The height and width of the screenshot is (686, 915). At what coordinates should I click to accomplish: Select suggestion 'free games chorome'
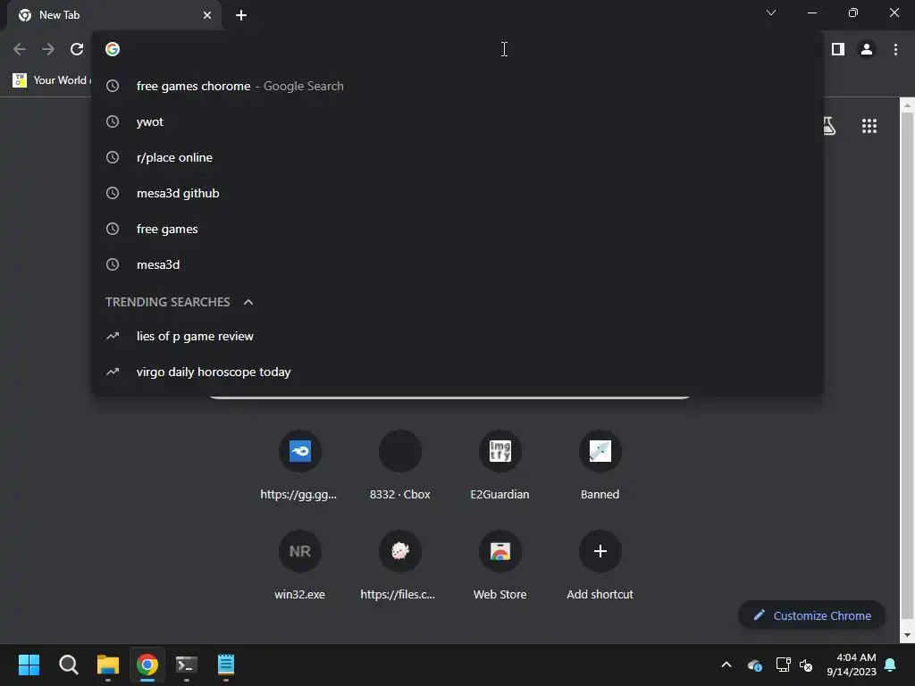point(457,87)
